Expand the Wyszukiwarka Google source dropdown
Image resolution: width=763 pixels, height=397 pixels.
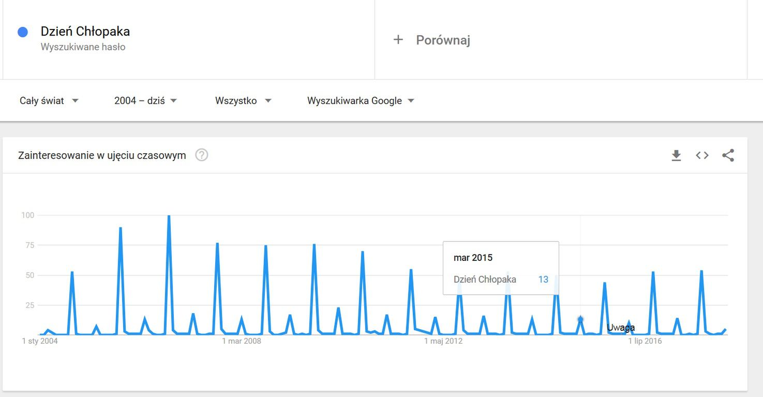click(361, 100)
